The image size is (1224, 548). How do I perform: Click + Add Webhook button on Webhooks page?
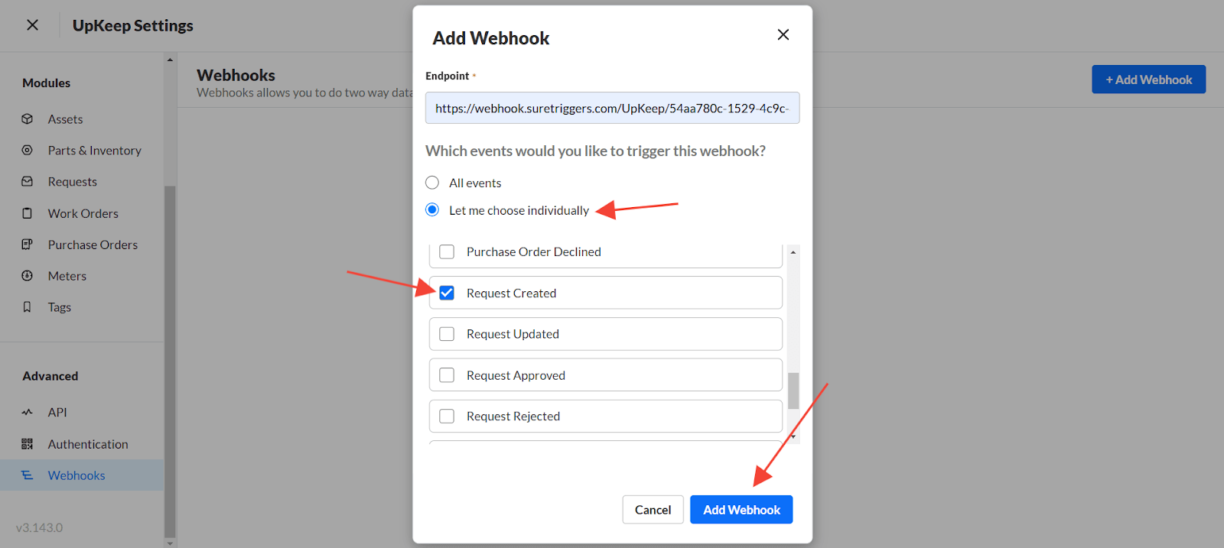tap(1148, 79)
